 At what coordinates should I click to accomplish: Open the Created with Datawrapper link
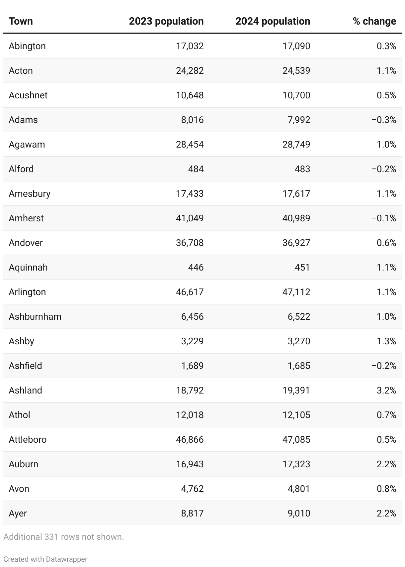click(x=45, y=559)
